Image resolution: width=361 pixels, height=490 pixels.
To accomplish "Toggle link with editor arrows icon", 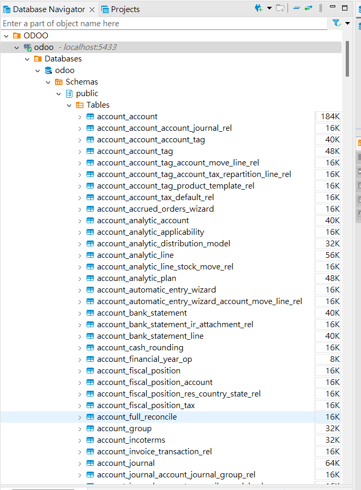I will 309,8.
